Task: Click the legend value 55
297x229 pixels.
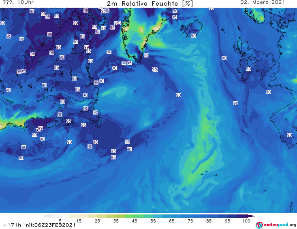Action: coord(153,221)
